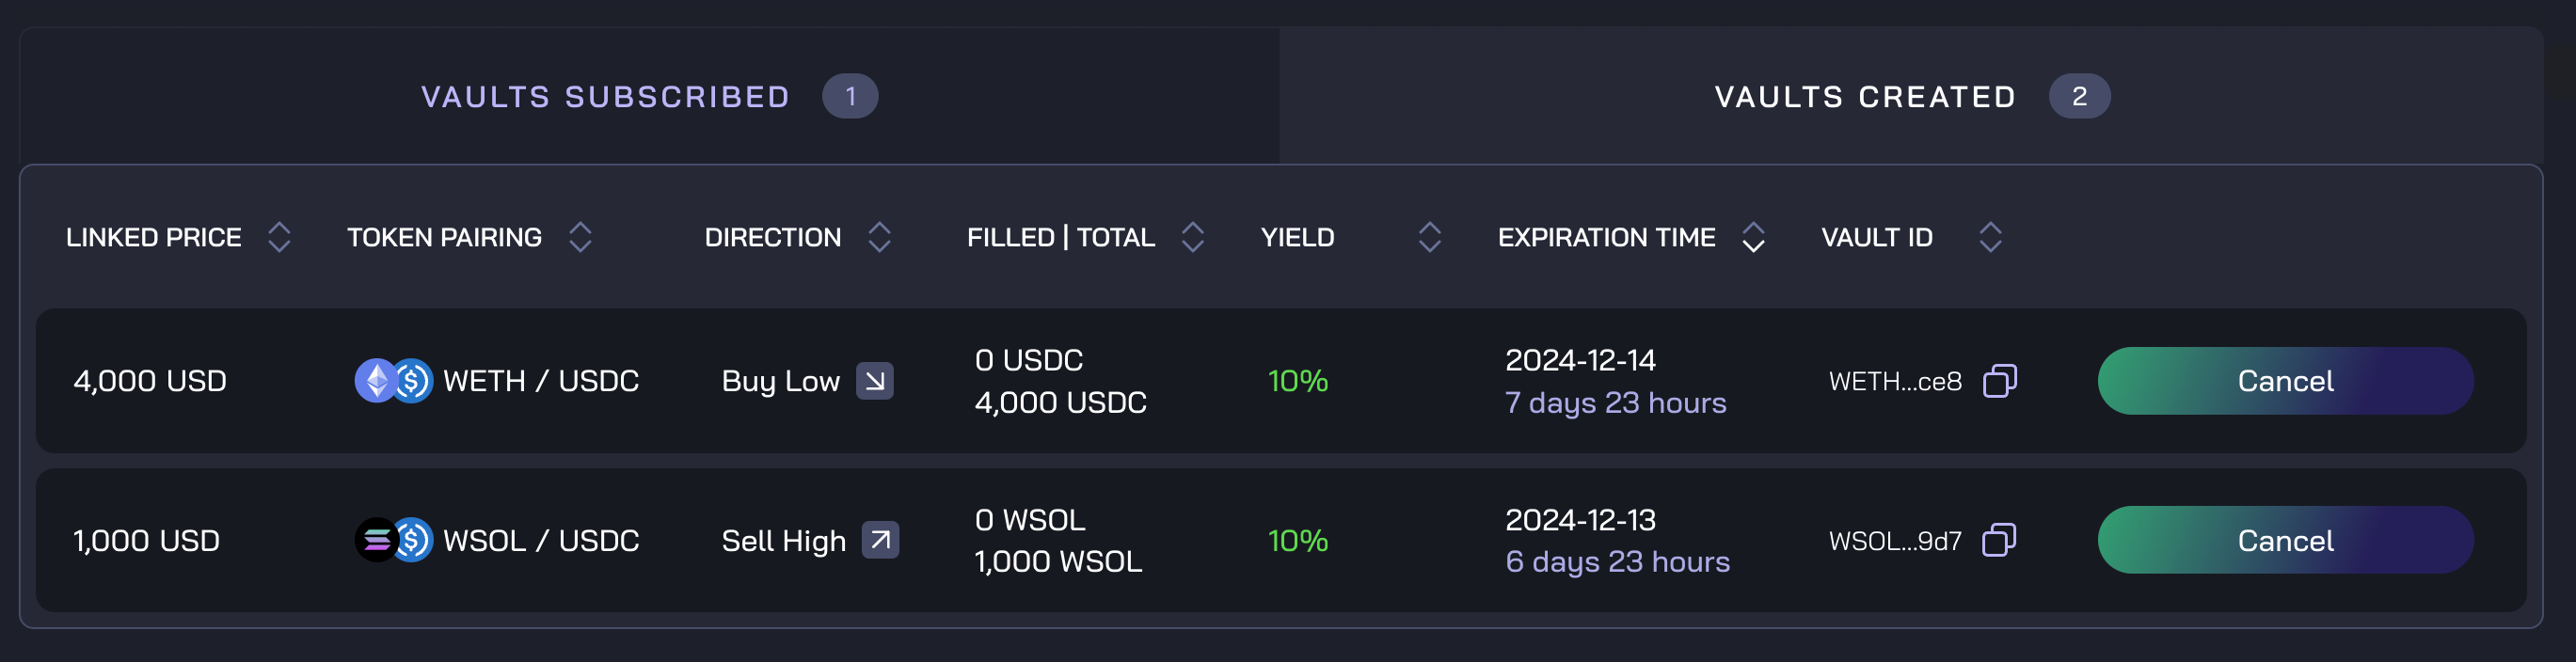Viewport: 2576px width, 662px height.
Task: Click the Vaults Created count badge
Action: tap(2079, 97)
